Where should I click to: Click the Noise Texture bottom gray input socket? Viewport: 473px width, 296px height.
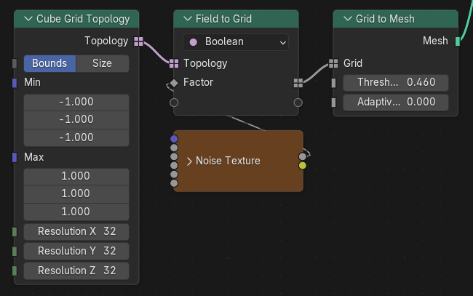coord(174,183)
